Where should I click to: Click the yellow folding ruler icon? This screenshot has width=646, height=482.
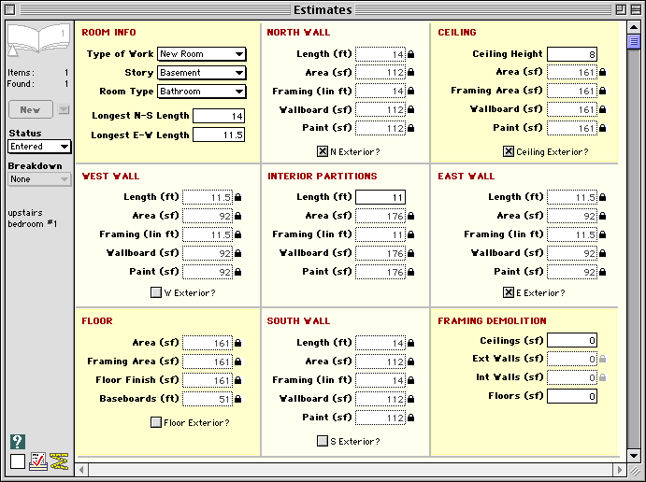tap(61, 461)
